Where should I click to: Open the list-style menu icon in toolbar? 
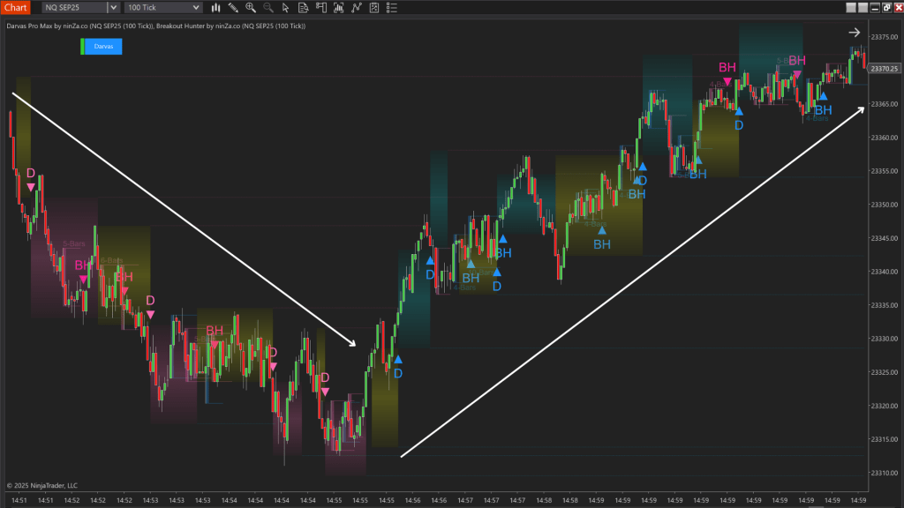point(392,8)
